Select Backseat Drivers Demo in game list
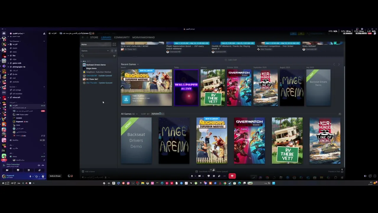 pyautogui.click(x=96, y=65)
